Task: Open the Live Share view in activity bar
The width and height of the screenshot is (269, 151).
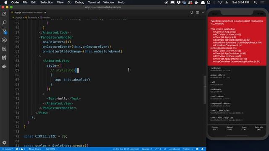Action: coord(4,57)
